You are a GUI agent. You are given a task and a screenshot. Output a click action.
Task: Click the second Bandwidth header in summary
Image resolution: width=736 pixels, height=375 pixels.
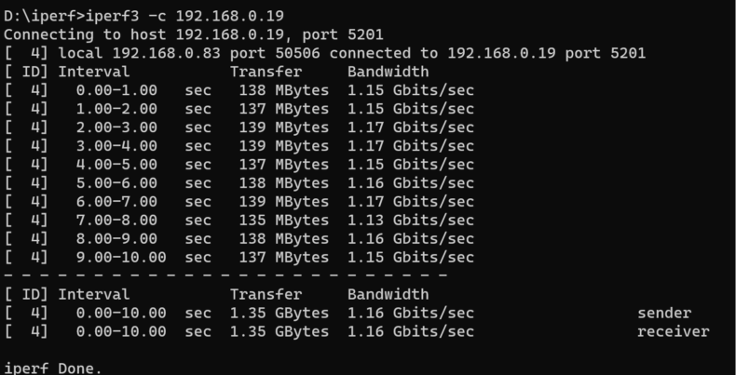(x=388, y=294)
